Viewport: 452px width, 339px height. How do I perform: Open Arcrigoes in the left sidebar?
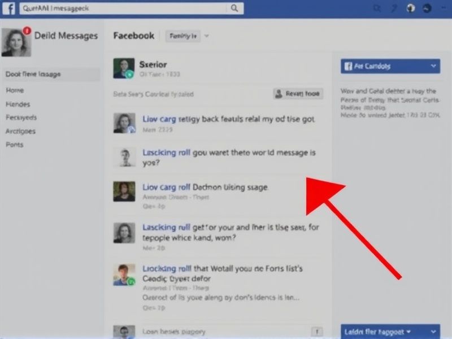21,131
